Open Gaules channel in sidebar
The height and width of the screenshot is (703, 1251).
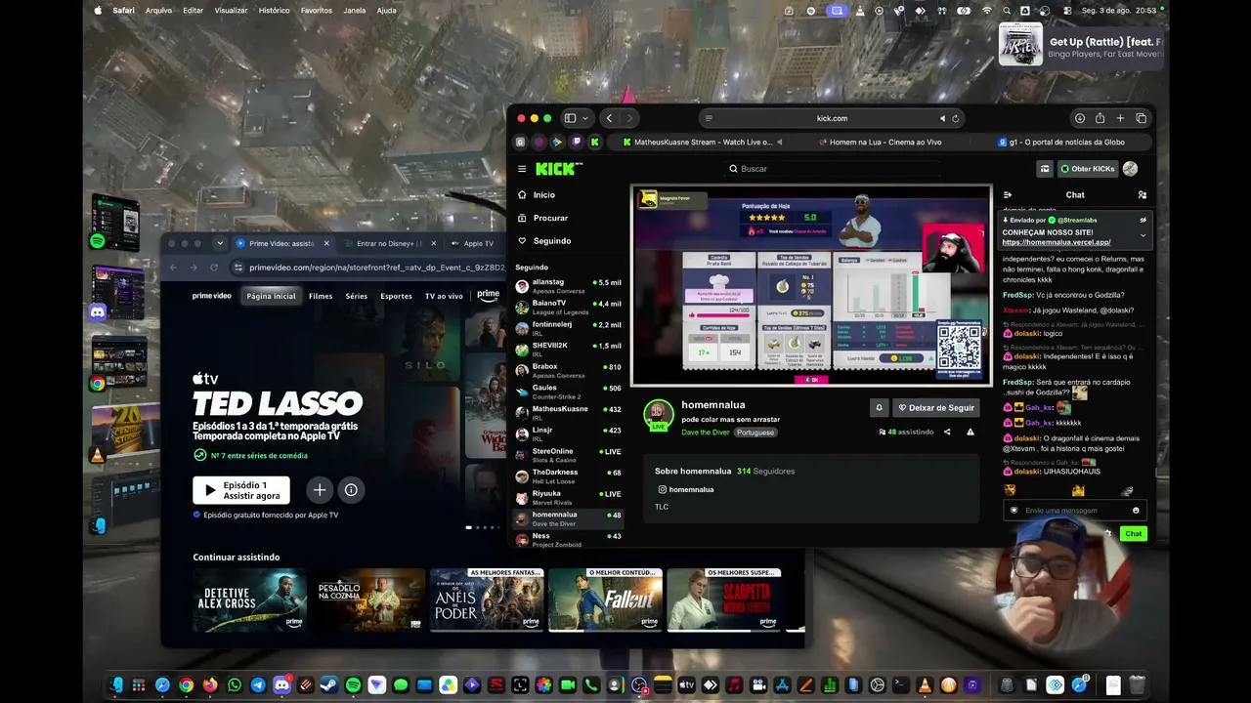(x=569, y=392)
